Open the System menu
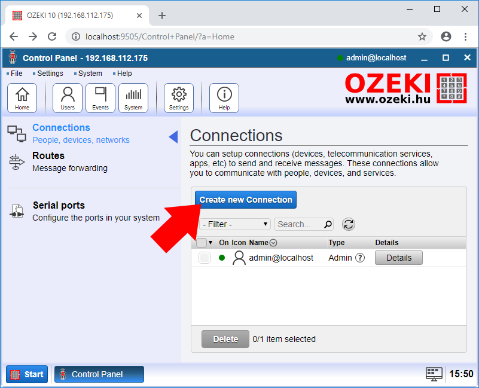 click(90, 74)
